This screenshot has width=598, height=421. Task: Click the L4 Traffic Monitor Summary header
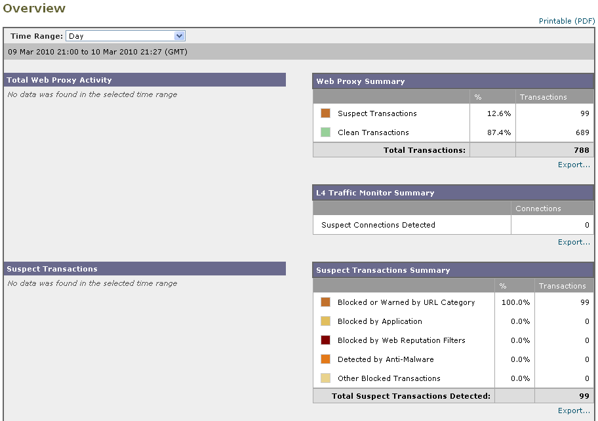[x=453, y=193]
